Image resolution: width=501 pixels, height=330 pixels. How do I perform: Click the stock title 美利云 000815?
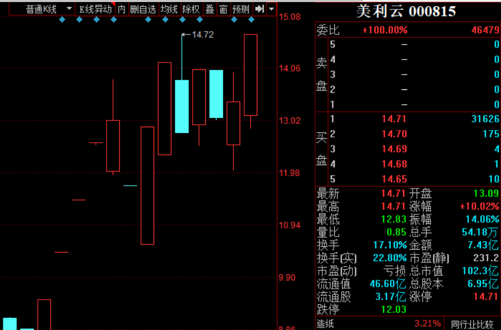[406, 11]
